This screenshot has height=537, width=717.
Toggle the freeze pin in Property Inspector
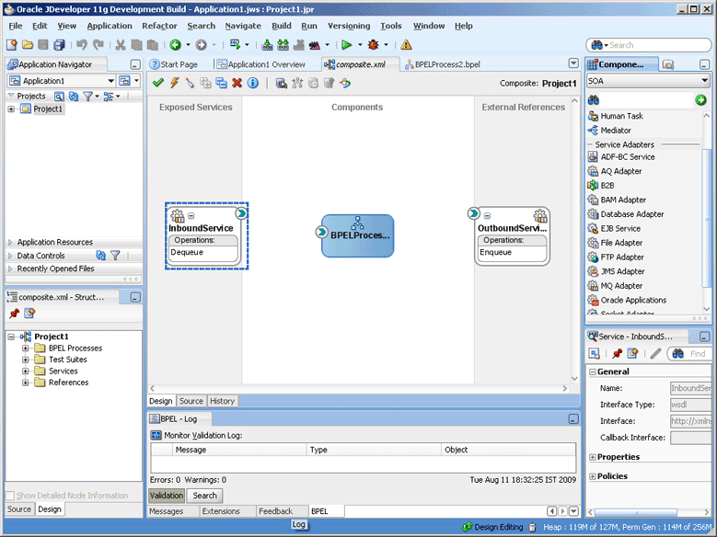[x=618, y=353]
